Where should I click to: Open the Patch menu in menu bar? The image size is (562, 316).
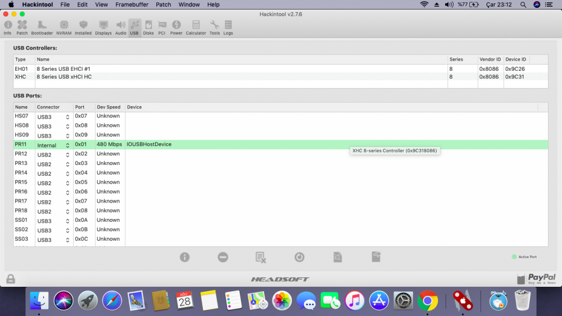coord(164,4)
